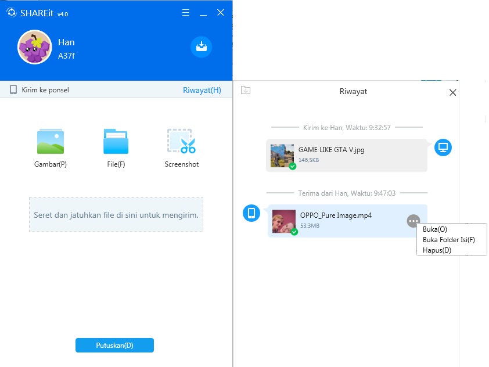Screen dimensions: 489x367
Task: Click the drag and drop file area
Action: pyautogui.click(x=116, y=214)
